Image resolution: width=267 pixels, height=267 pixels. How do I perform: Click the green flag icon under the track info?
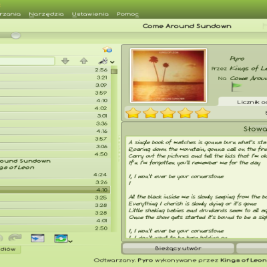(x=236, y=87)
